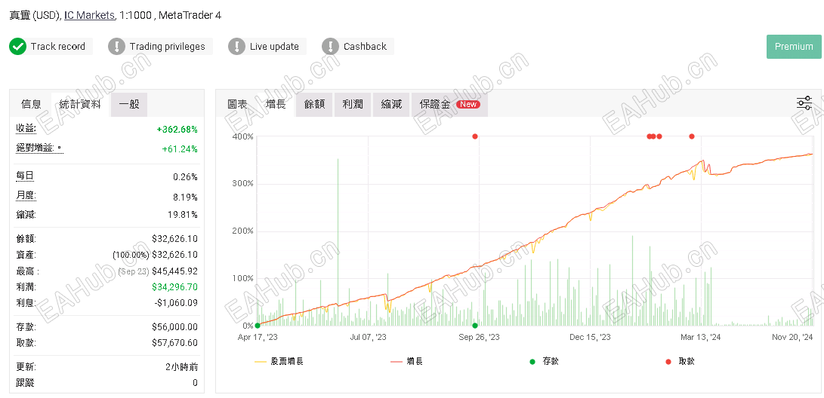824x398 pixels.
Task: Click the red withdrawal marker near Sep 26
Action: click(475, 136)
